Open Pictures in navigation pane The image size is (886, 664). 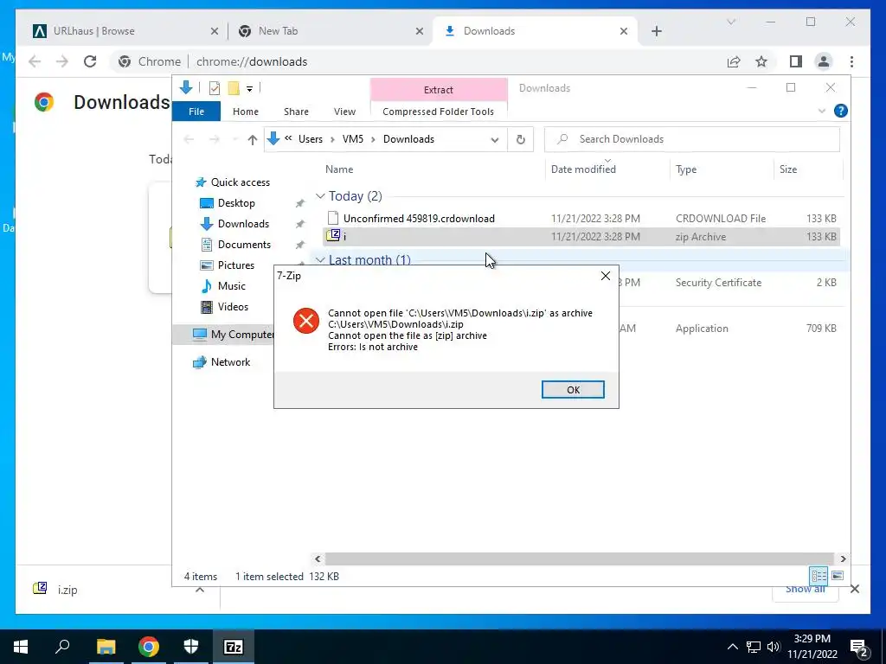point(235,265)
